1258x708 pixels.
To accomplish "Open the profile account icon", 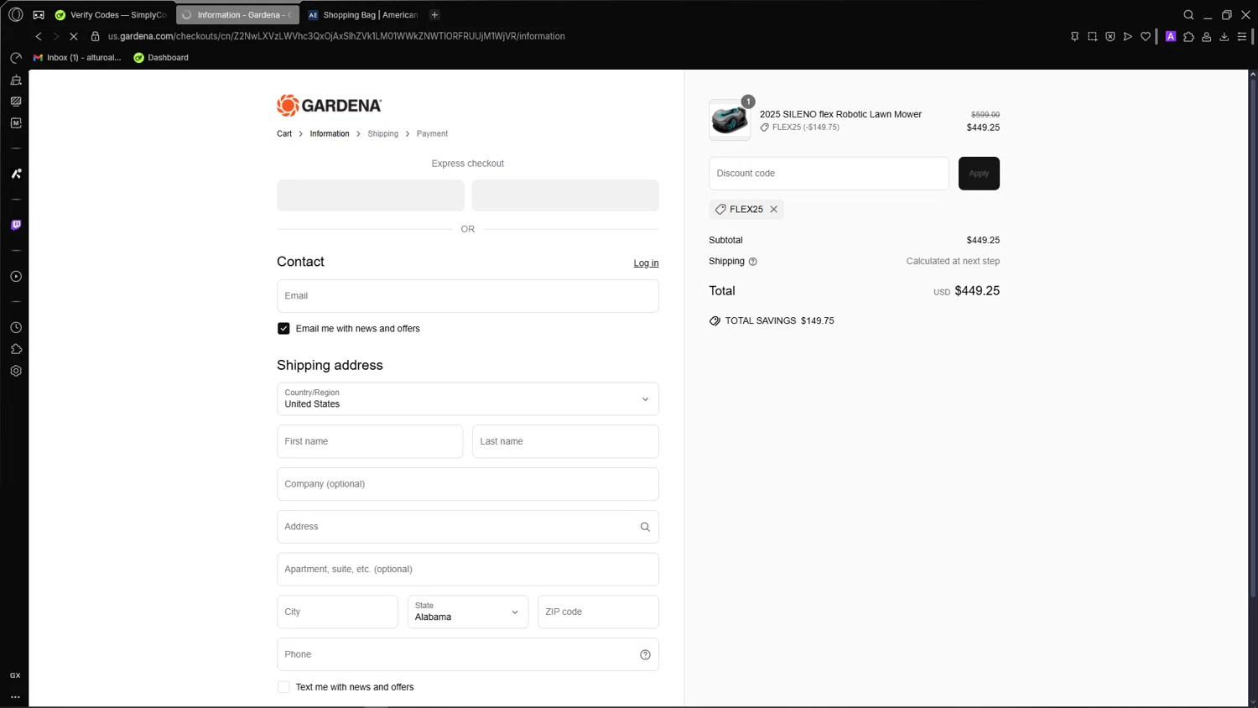I will (x=1206, y=36).
